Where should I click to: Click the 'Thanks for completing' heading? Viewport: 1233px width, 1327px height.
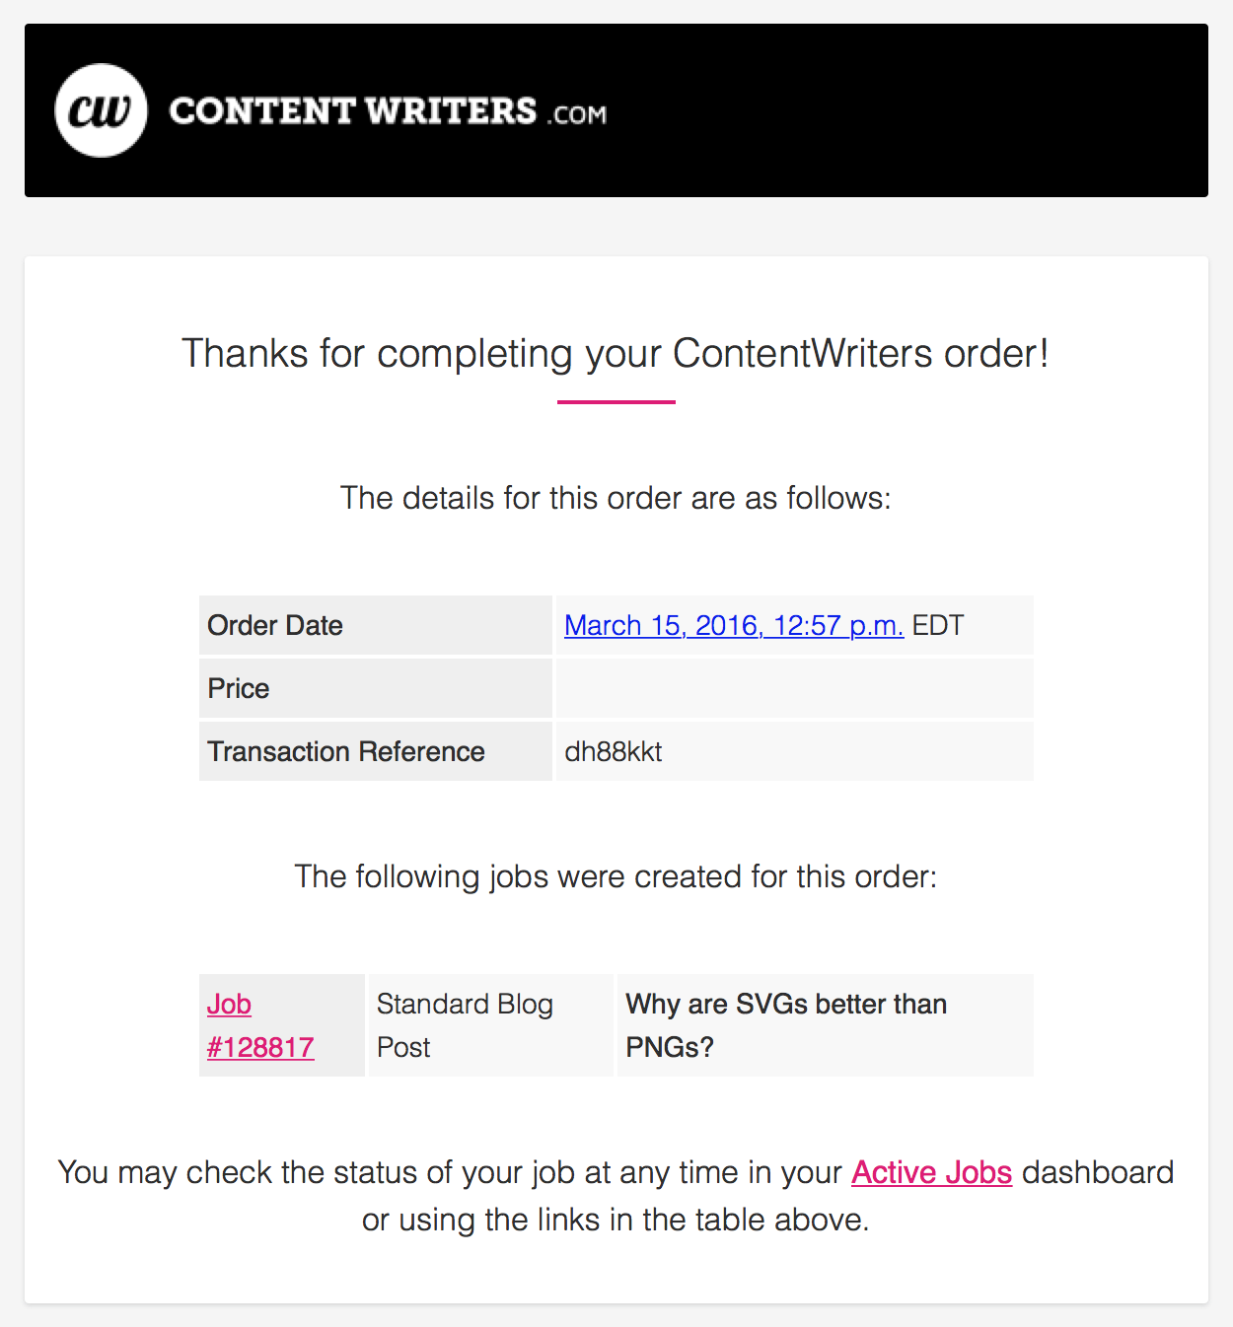(x=616, y=353)
